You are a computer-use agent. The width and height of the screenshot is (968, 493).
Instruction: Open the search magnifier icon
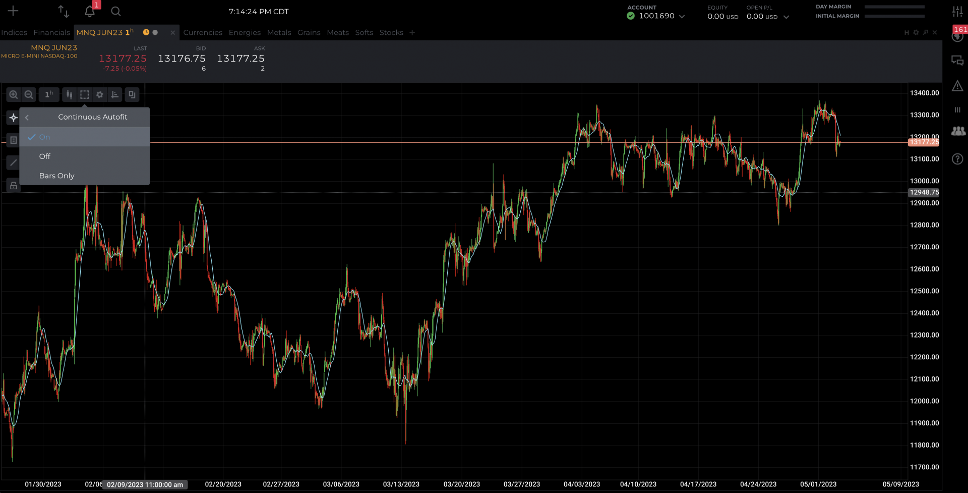pos(116,11)
